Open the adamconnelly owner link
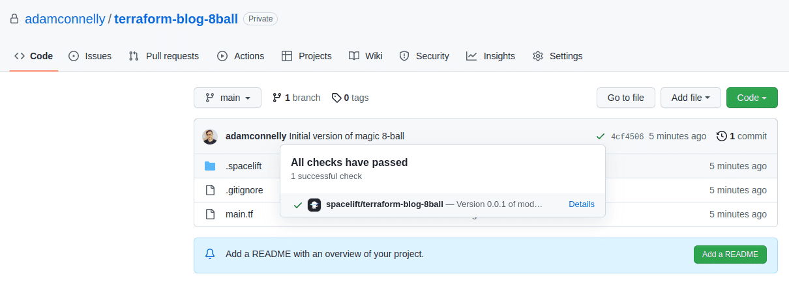Screen dimensions: 789x289 65,19
